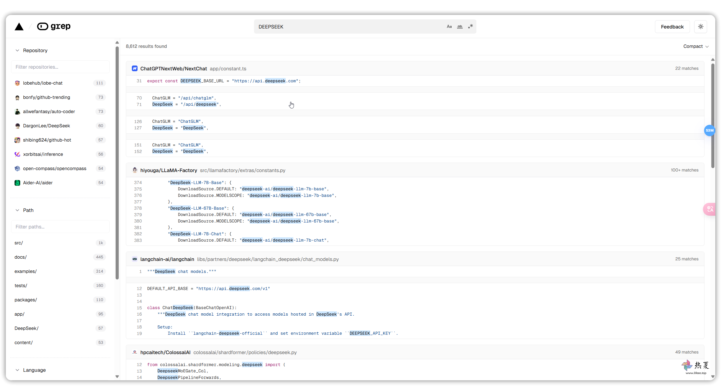Click the Vercel triangle logo

pyautogui.click(x=19, y=26)
